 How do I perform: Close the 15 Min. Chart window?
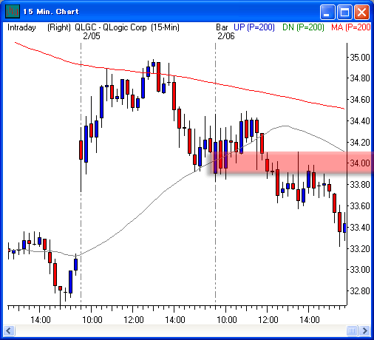(x=361, y=12)
